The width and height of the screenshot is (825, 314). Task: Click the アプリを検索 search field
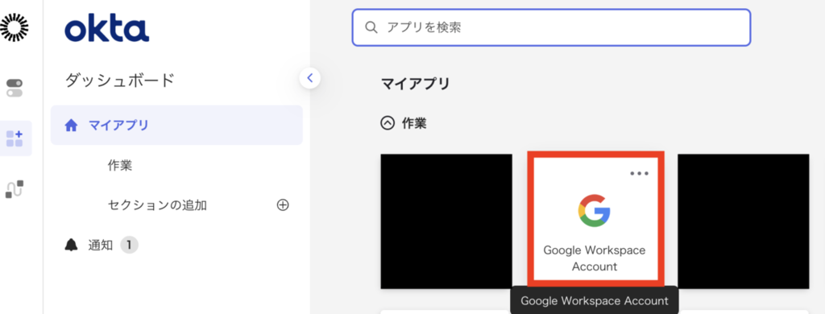(551, 27)
